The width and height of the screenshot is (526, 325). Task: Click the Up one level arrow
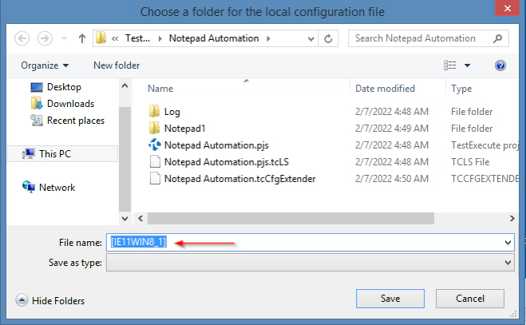point(81,38)
